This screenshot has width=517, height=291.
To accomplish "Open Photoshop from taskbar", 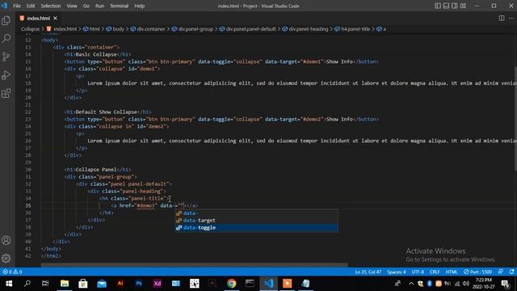I will (139, 284).
